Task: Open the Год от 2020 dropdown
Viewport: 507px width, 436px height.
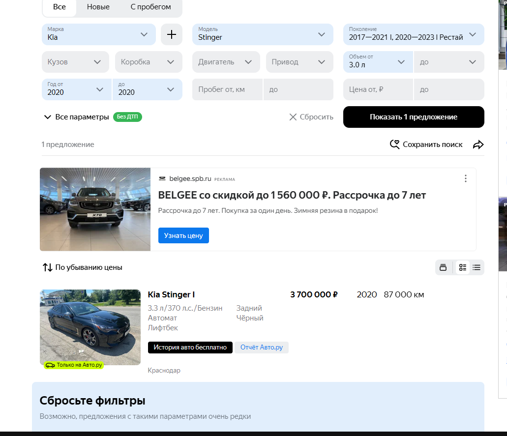Action: 77,89
